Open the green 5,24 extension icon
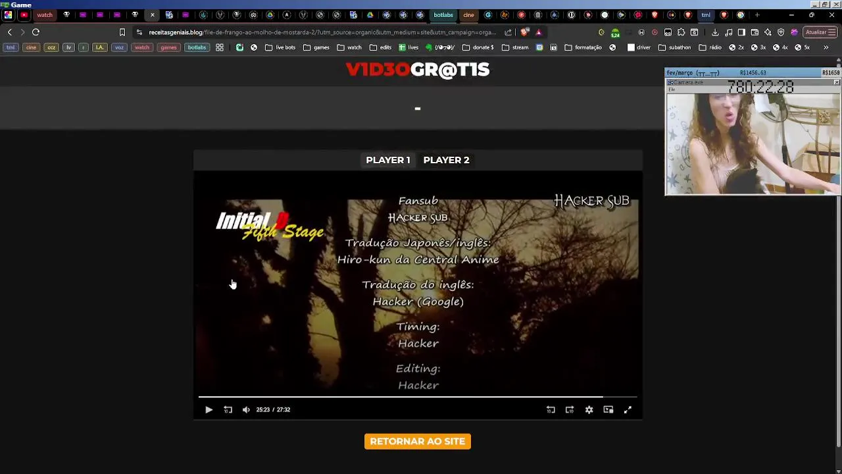 (615, 32)
